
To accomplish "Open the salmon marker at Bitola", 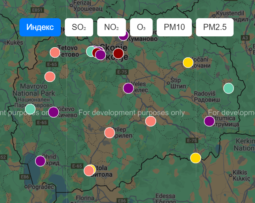I will tap(89, 171).
